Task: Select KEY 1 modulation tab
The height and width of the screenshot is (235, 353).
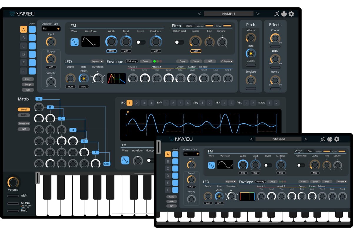Action: pos(224,103)
